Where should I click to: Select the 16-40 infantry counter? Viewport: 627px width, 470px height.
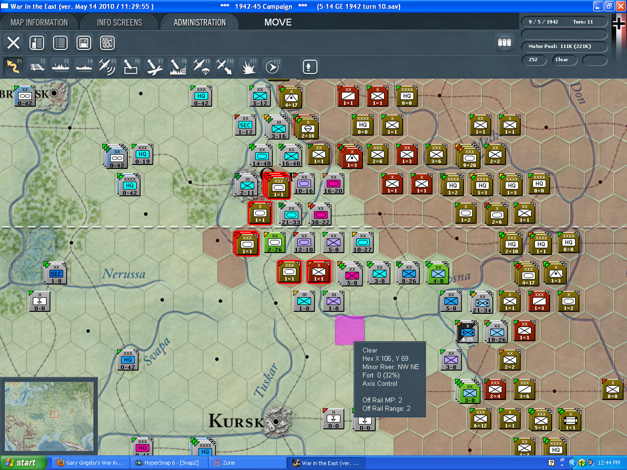(291, 156)
